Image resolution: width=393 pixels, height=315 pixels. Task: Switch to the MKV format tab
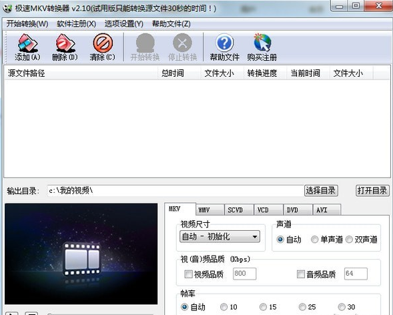(180, 209)
